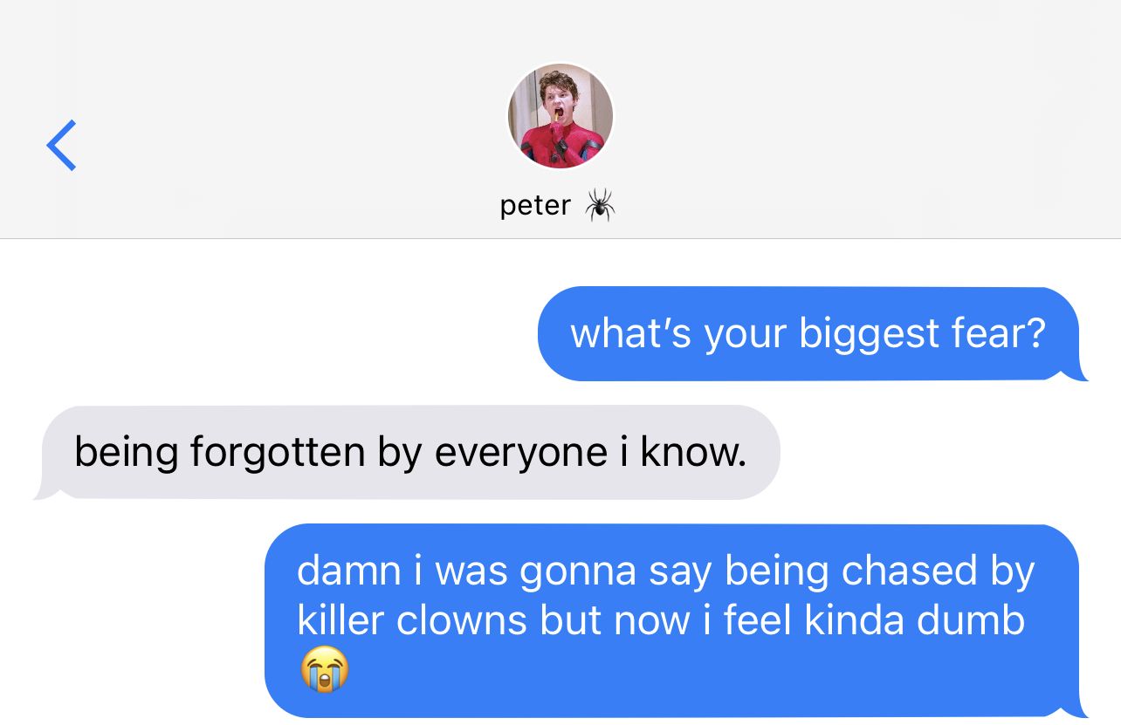Click the spider emoji beside peter

click(x=600, y=206)
